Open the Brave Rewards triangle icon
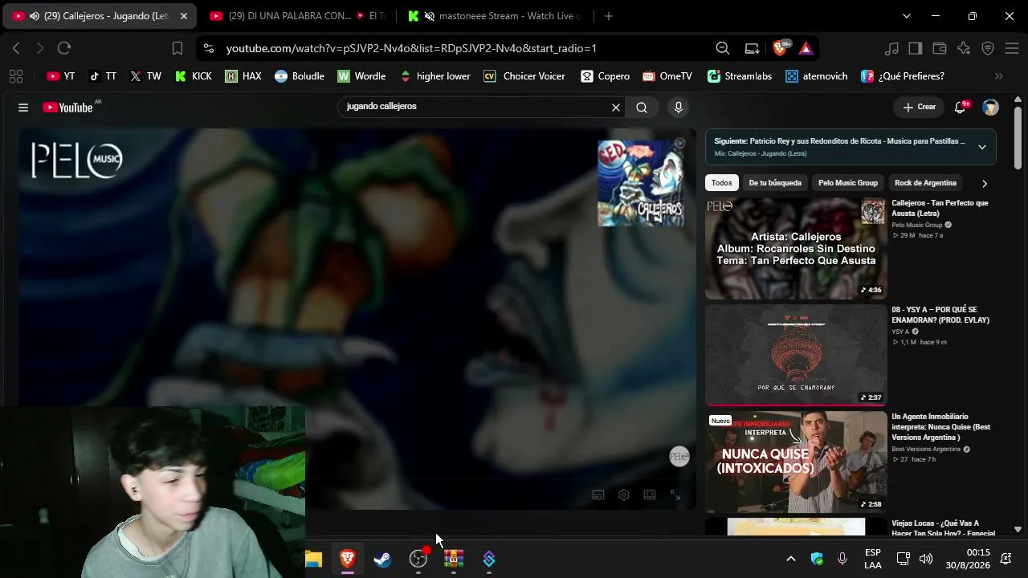1028x578 pixels. click(806, 48)
